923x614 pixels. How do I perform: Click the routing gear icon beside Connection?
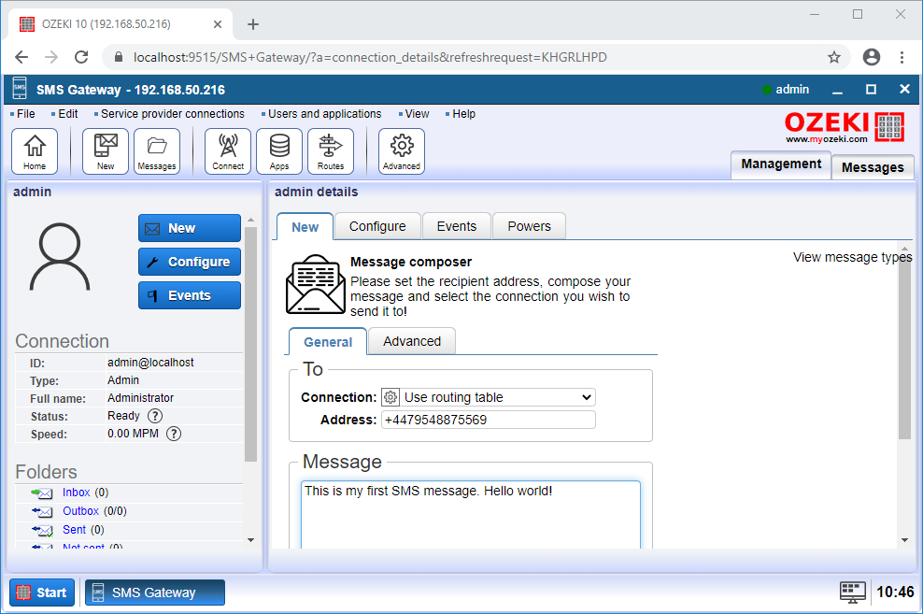point(390,397)
